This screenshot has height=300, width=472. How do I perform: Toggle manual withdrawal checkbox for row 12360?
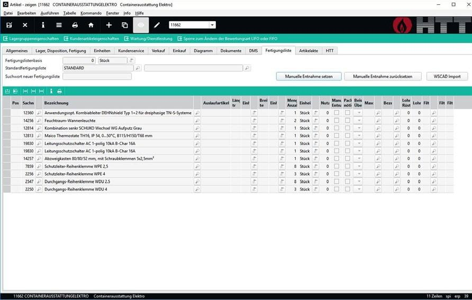[337, 113]
